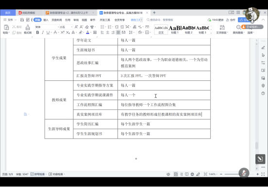
Task: Click the zoom in plus icon
Action: 258,174
